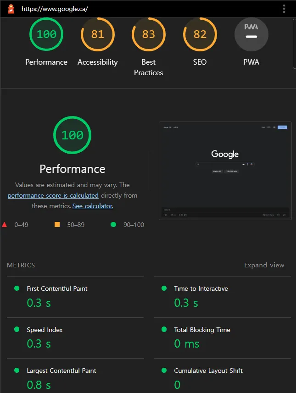Viewport: 296px width, 393px height.
Task: Expand the Time to Interactive metric
Action: click(201, 288)
